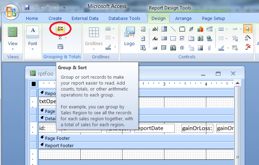Insert a Logo image
The width and height of the screenshot is (259, 165).
pyautogui.click(x=129, y=36)
